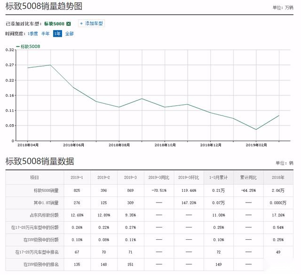
Task: Click the 2018年 column header
Action: 278,178
